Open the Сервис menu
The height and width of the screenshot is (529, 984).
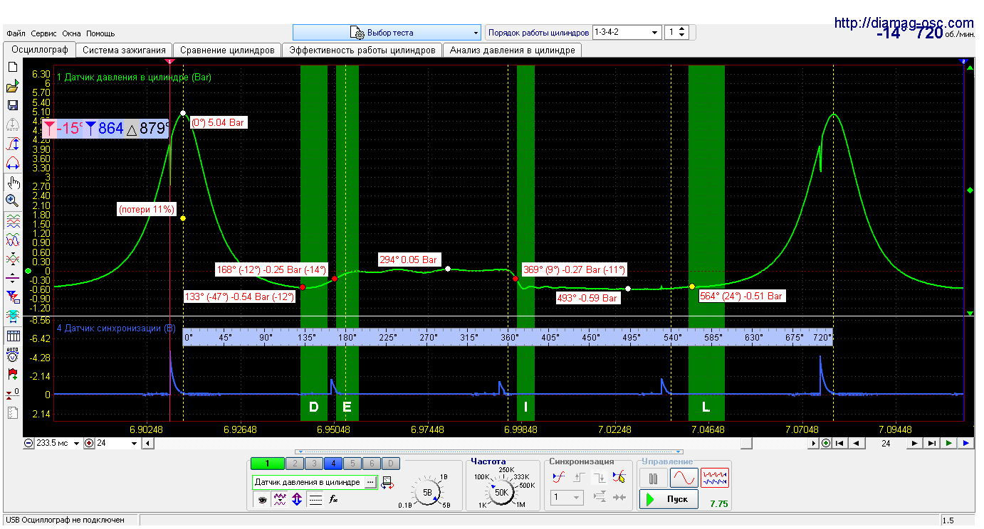point(44,33)
